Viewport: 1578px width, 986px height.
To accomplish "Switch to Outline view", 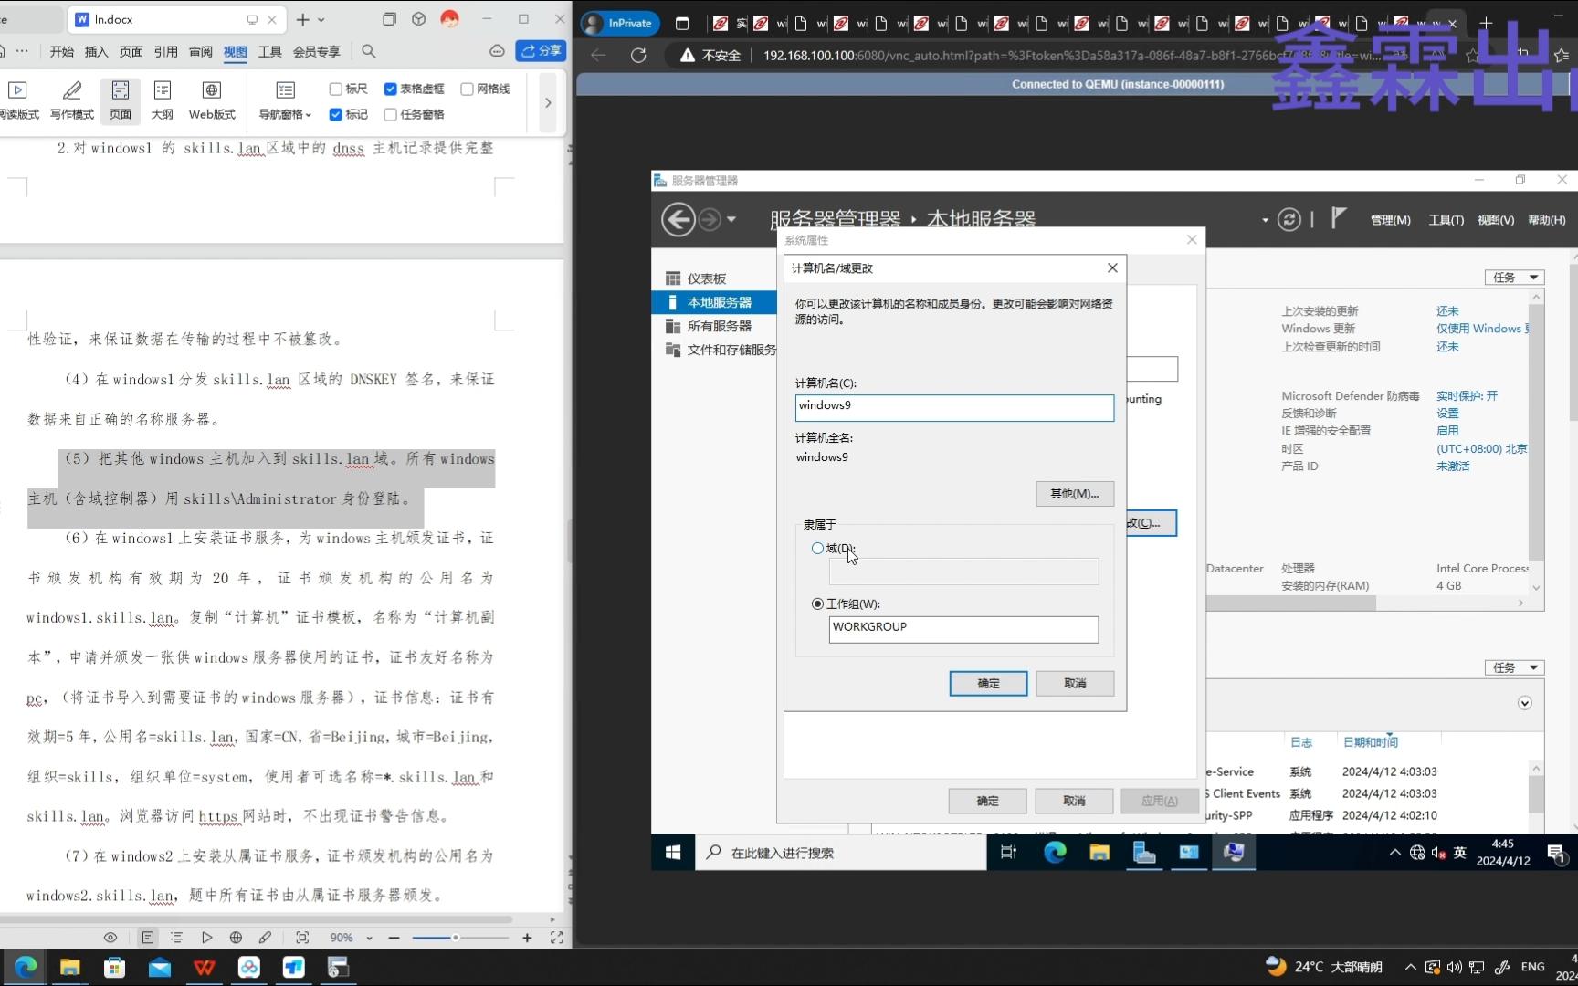I will (x=162, y=100).
